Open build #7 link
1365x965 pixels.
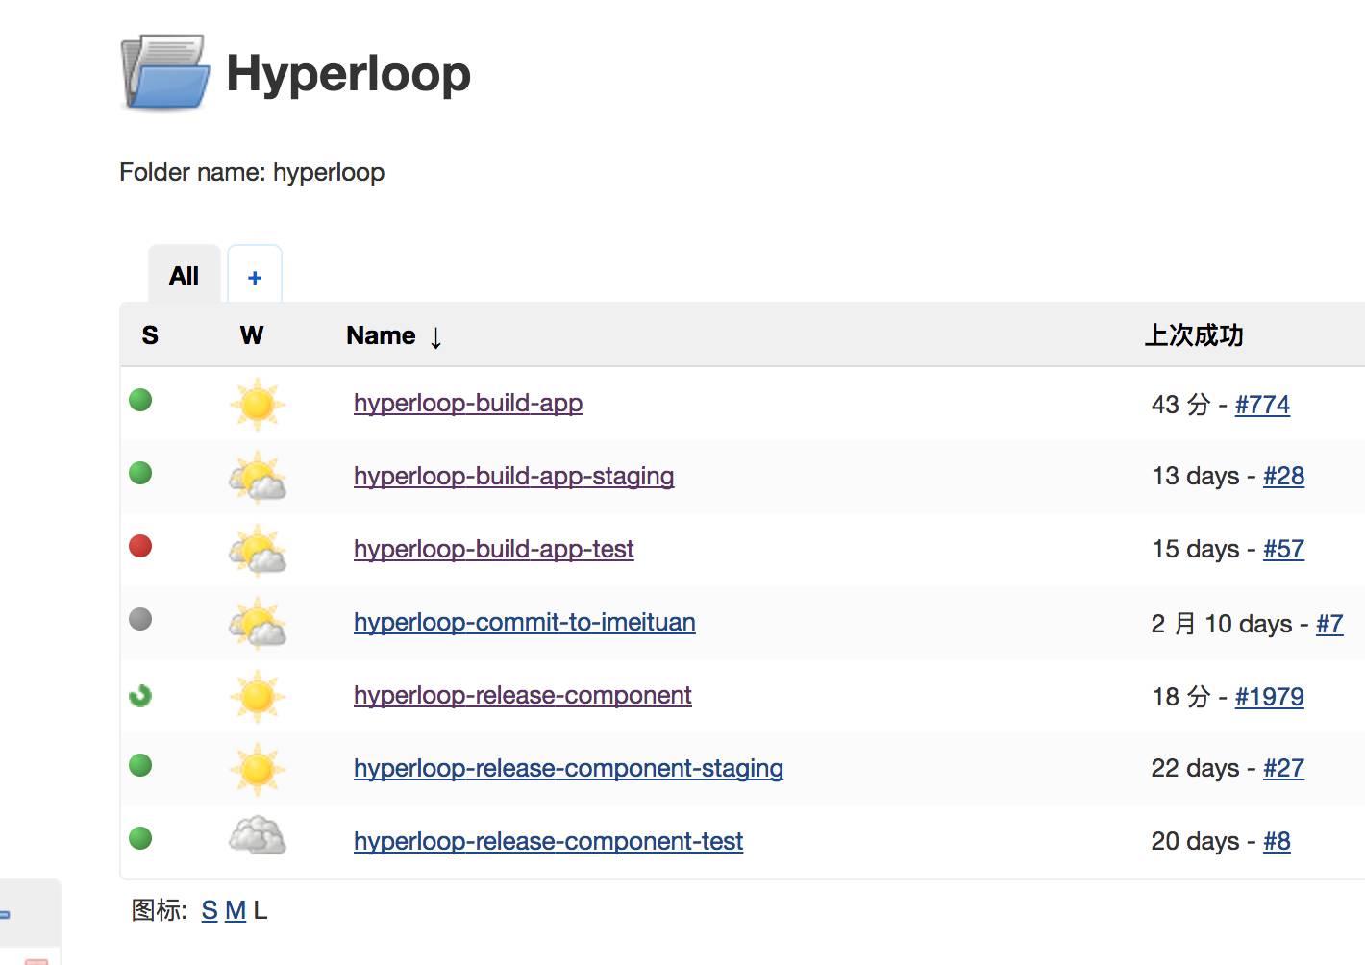point(1329,624)
